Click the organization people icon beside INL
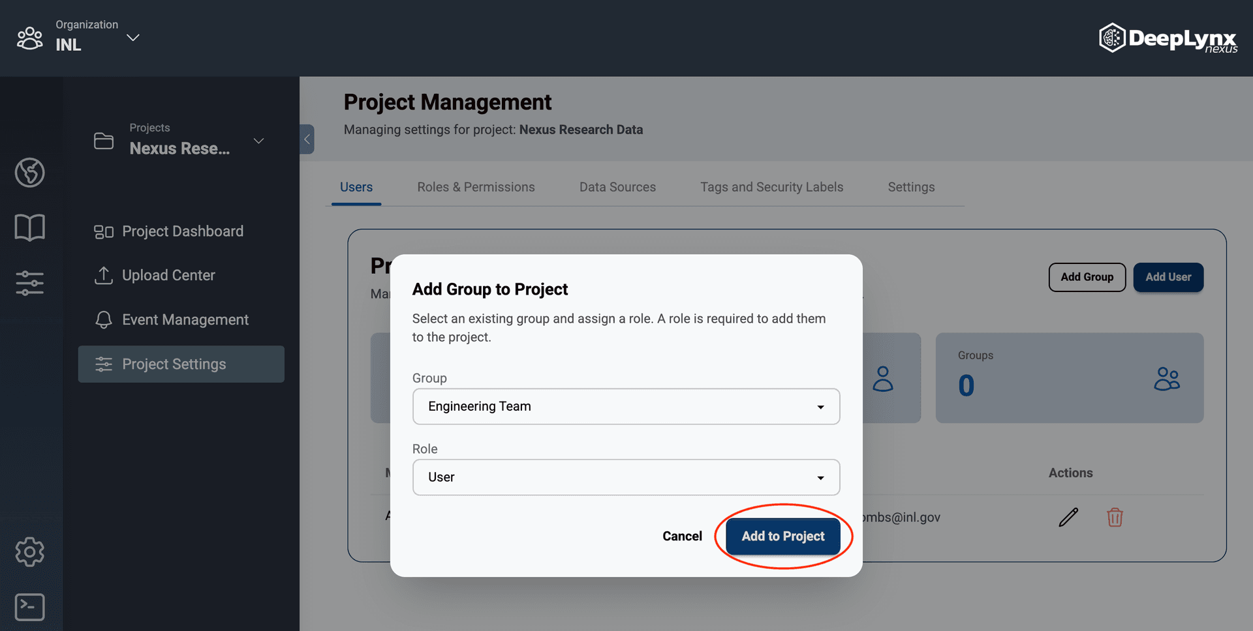 click(29, 38)
